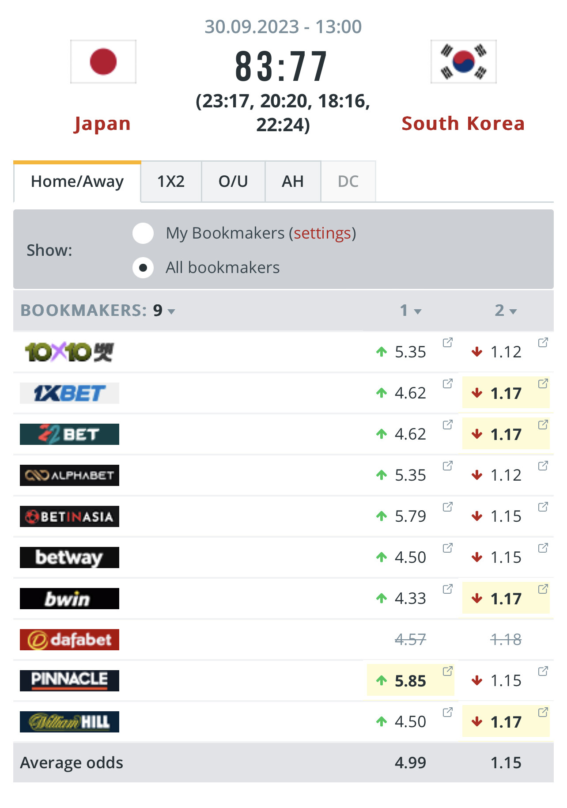Click the dafabet bookmaker logo
The height and width of the screenshot is (808, 567).
tap(69, 640)
